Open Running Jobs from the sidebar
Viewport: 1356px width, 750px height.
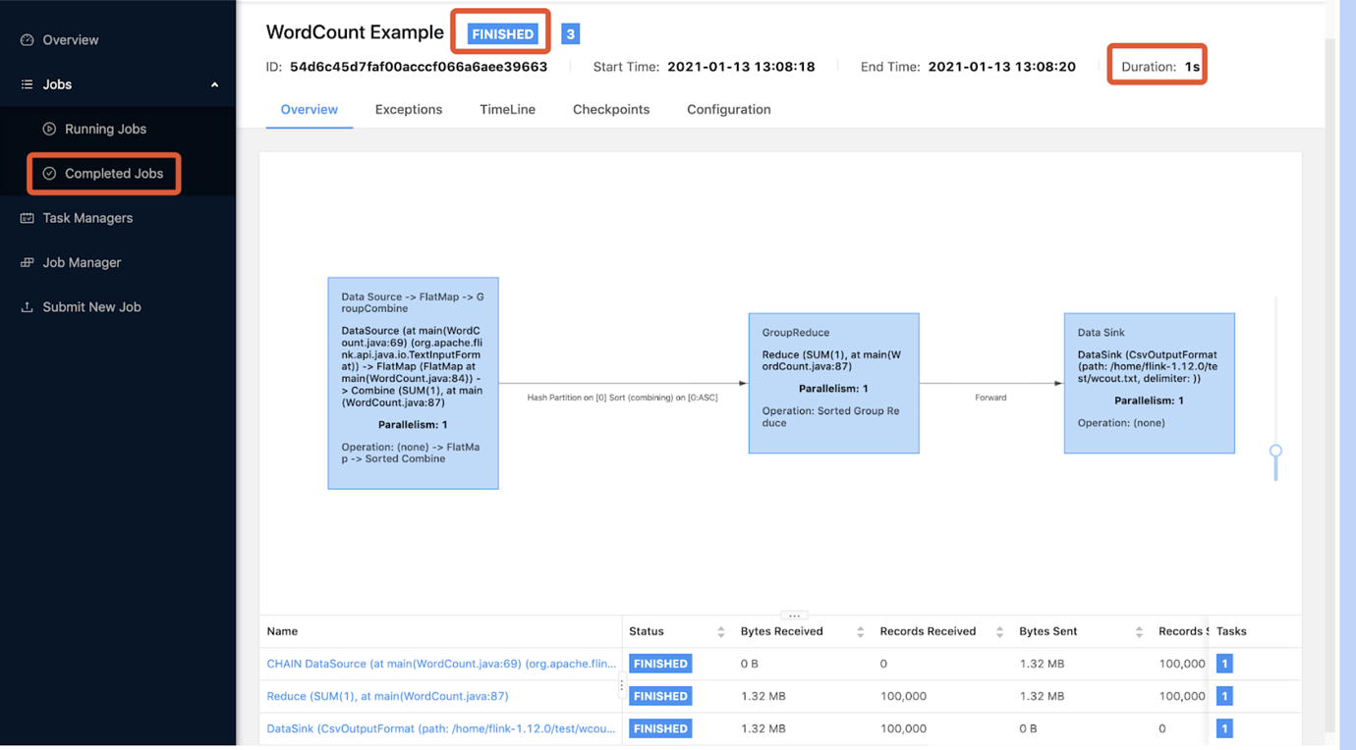pos(105,129)
